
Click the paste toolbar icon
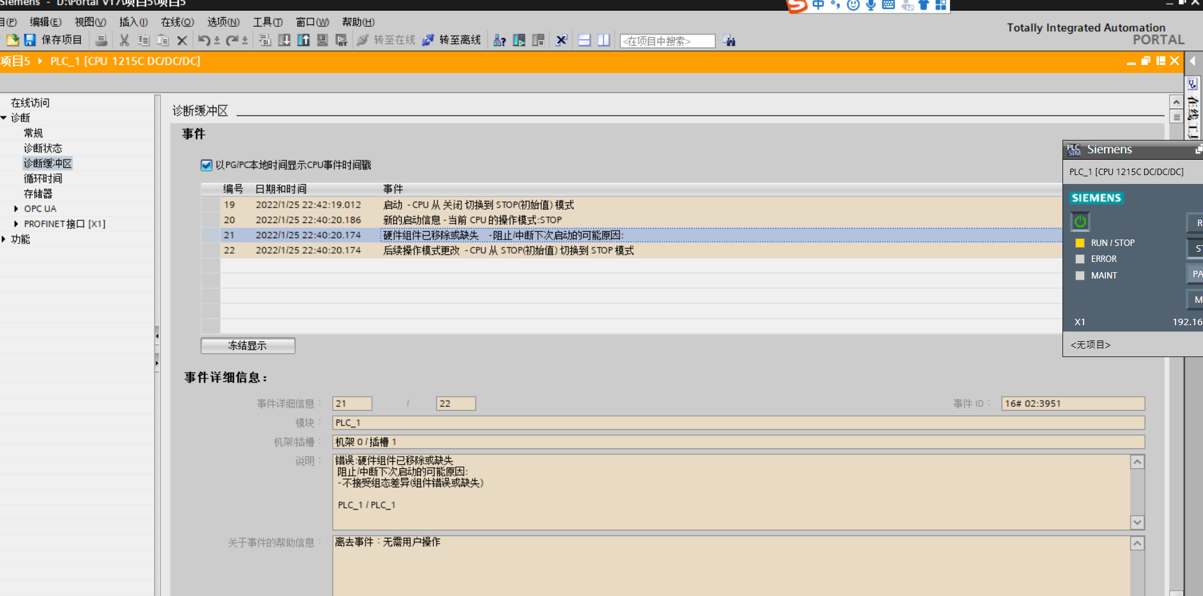click(x=163, y=40)
